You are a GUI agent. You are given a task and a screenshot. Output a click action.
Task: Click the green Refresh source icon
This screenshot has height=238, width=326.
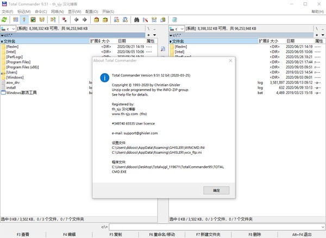click(x=4, y=20)
